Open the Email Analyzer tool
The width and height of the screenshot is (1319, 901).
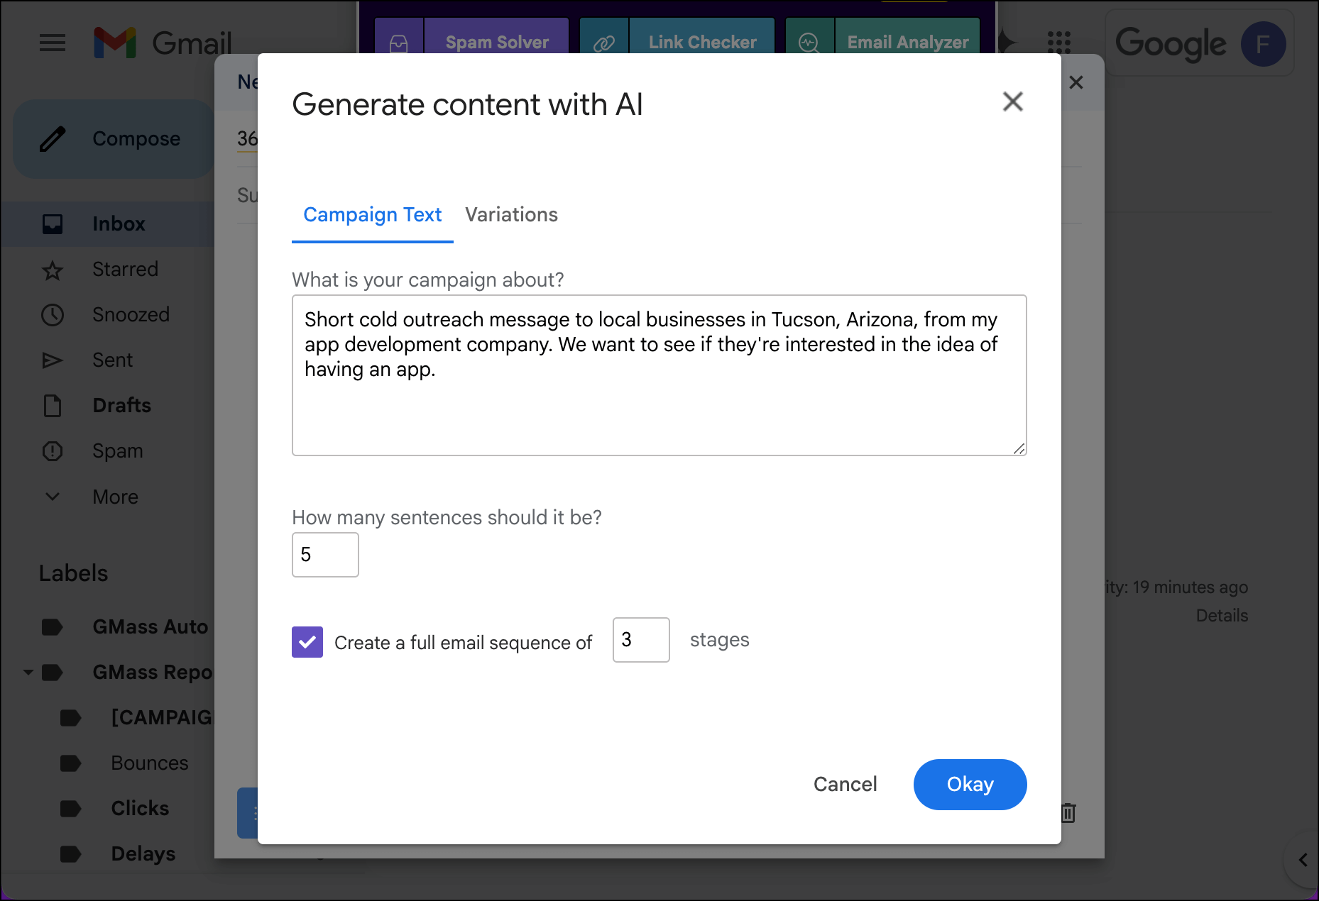click(x=907, y=43)
